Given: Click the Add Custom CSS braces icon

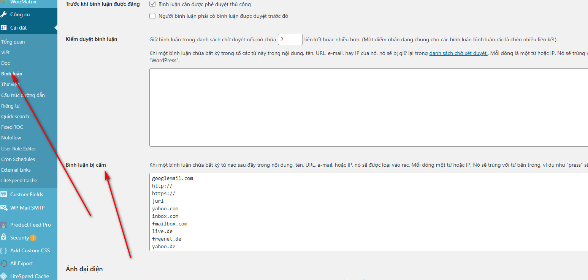Looking at the screenshot, I should click(x=3, y=250).
